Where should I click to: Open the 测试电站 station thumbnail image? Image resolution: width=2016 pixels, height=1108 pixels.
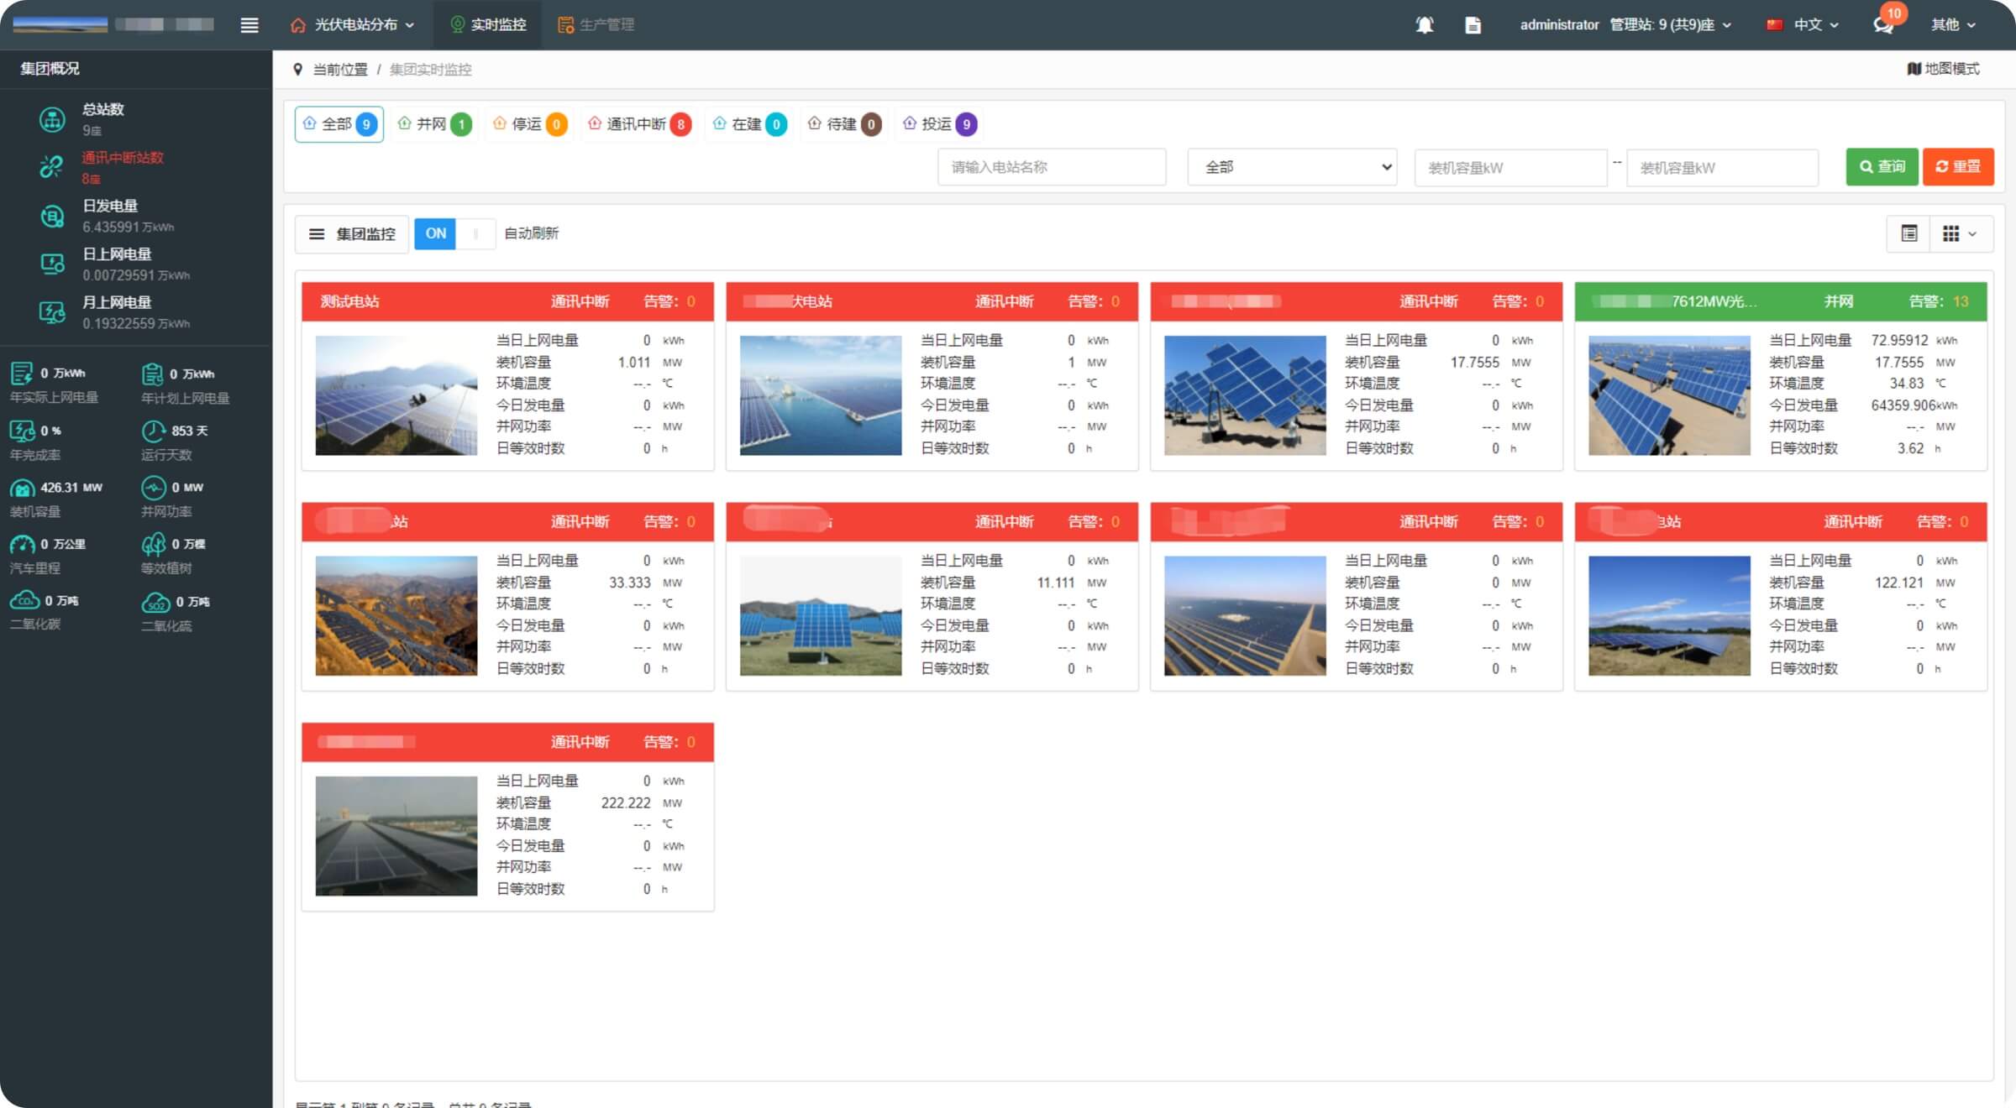[x=396, y=395]
